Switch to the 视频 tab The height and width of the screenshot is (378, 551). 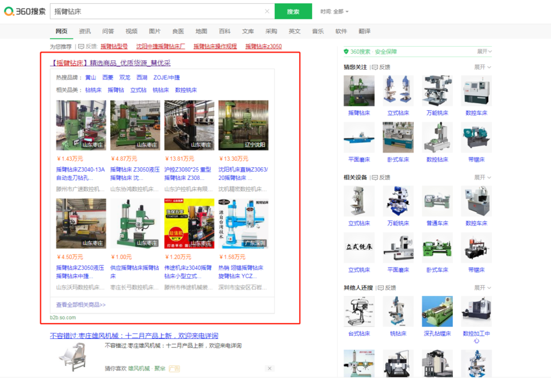131,31
